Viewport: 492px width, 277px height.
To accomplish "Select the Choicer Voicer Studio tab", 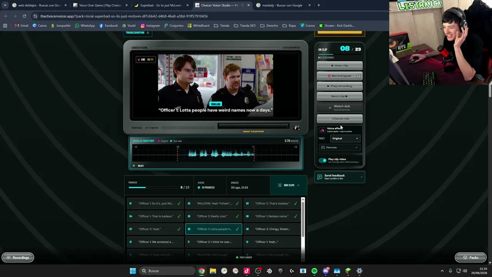I will pos(223,5).
